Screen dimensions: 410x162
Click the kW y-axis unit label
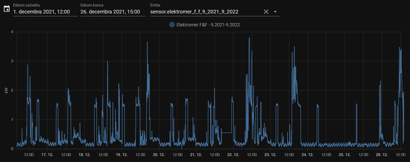tap(6, 90)
